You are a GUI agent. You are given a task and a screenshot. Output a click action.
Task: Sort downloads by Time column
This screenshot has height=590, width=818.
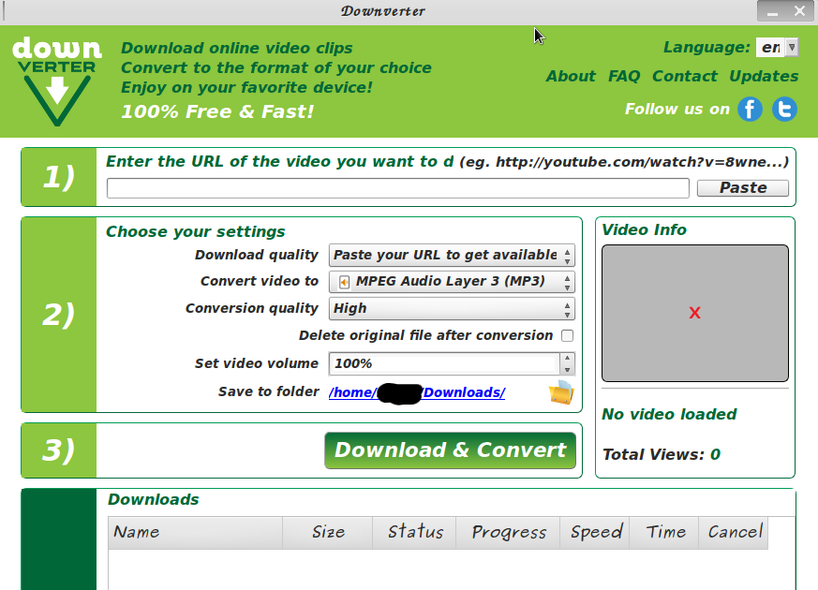[664, 533]
